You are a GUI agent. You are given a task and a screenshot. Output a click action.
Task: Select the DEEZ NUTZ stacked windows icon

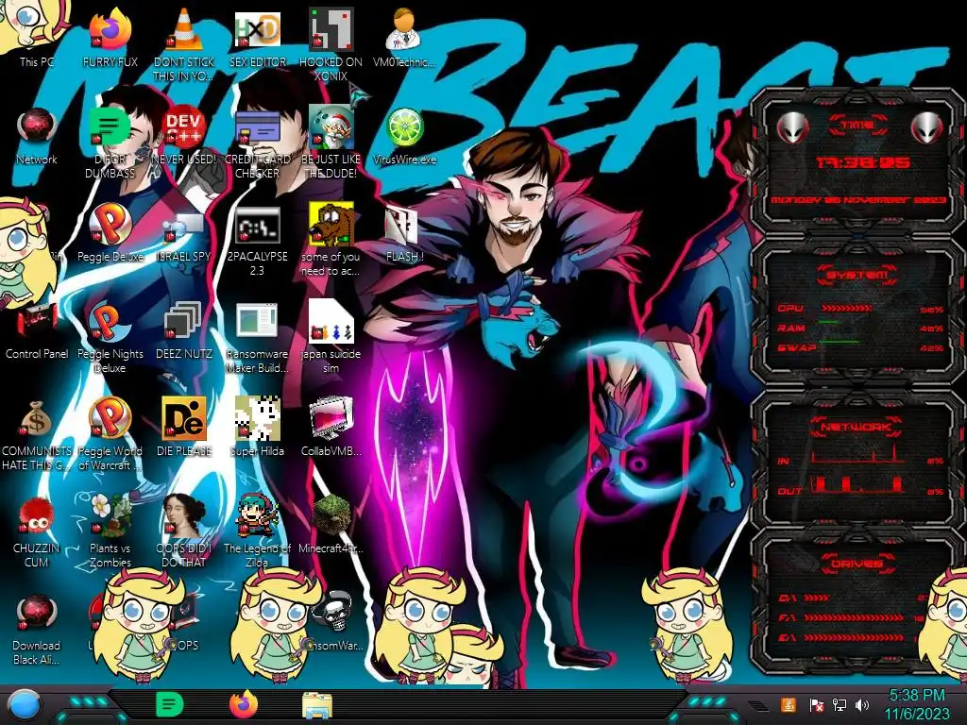[x=184, y=330]
